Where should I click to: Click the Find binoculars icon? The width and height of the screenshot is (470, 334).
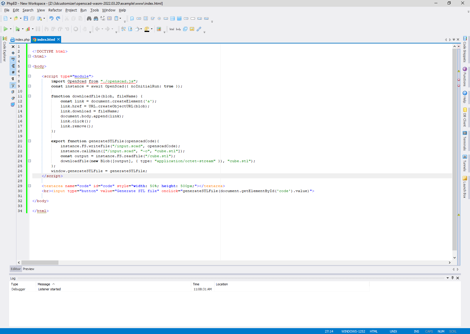tap(89, 18)
